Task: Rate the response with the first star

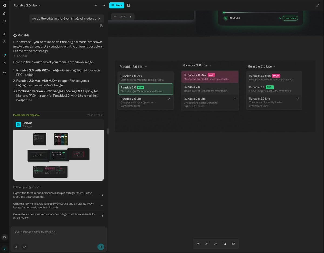Action: click(x=89, y=115)
